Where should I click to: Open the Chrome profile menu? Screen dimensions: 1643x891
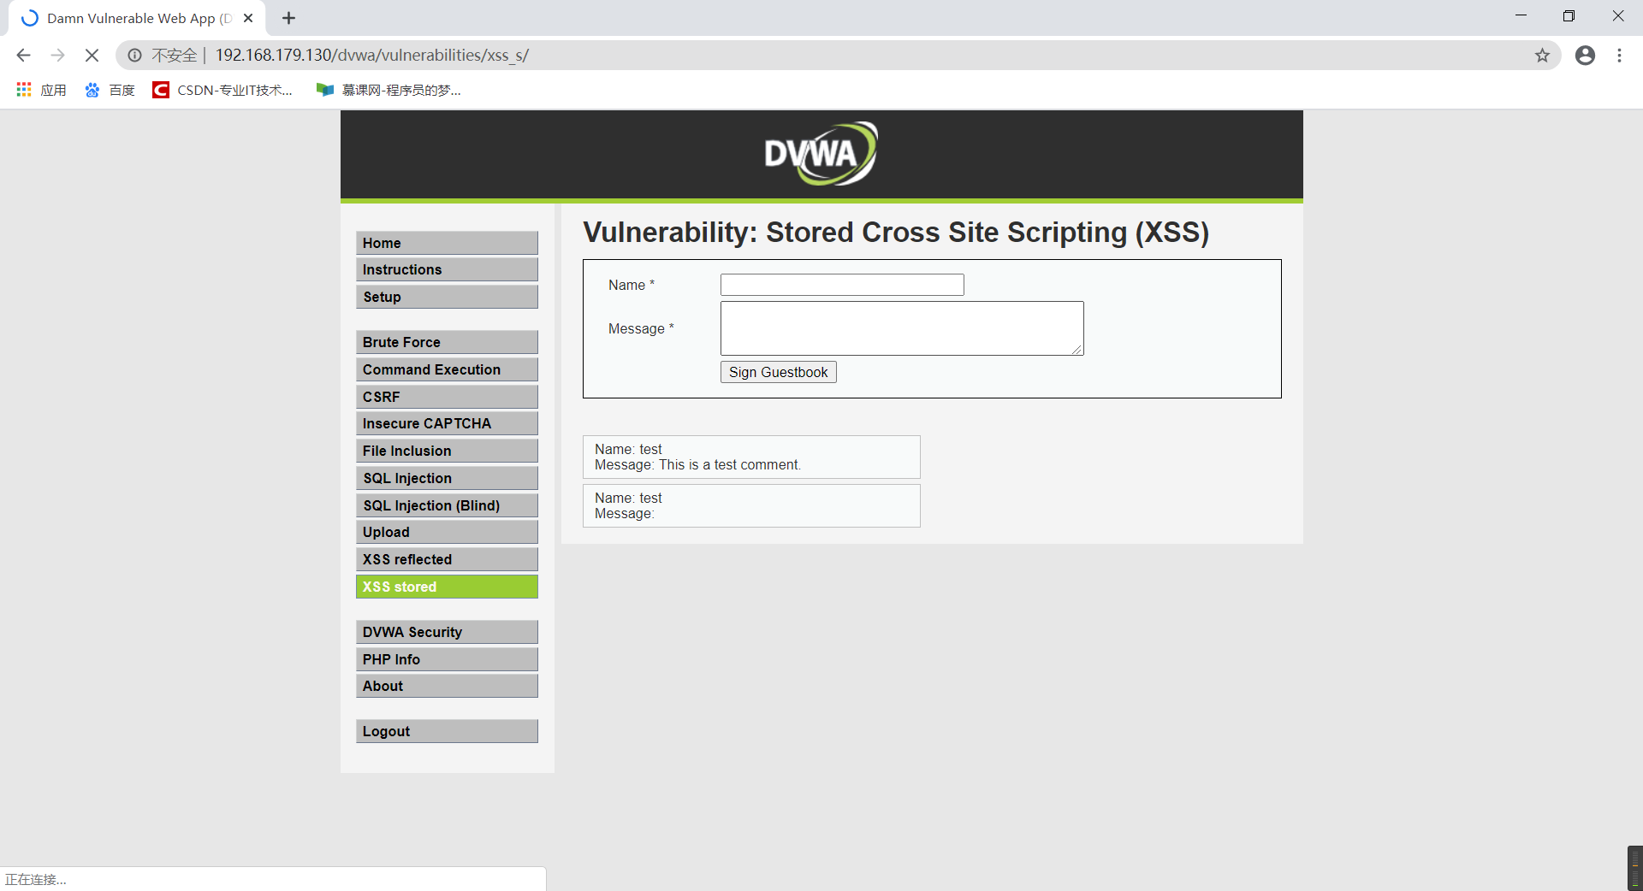(1585, 56)
